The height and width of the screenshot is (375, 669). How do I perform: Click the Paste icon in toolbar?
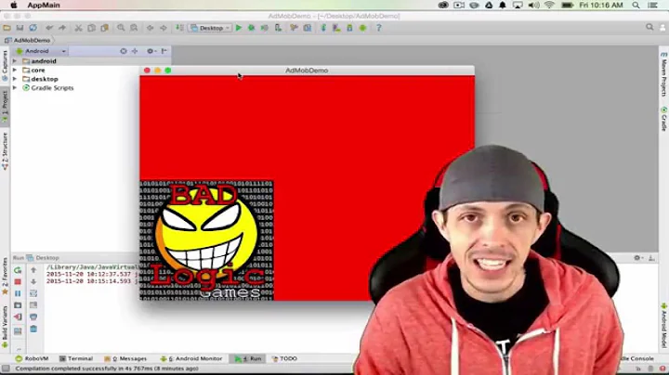point(104,28)
